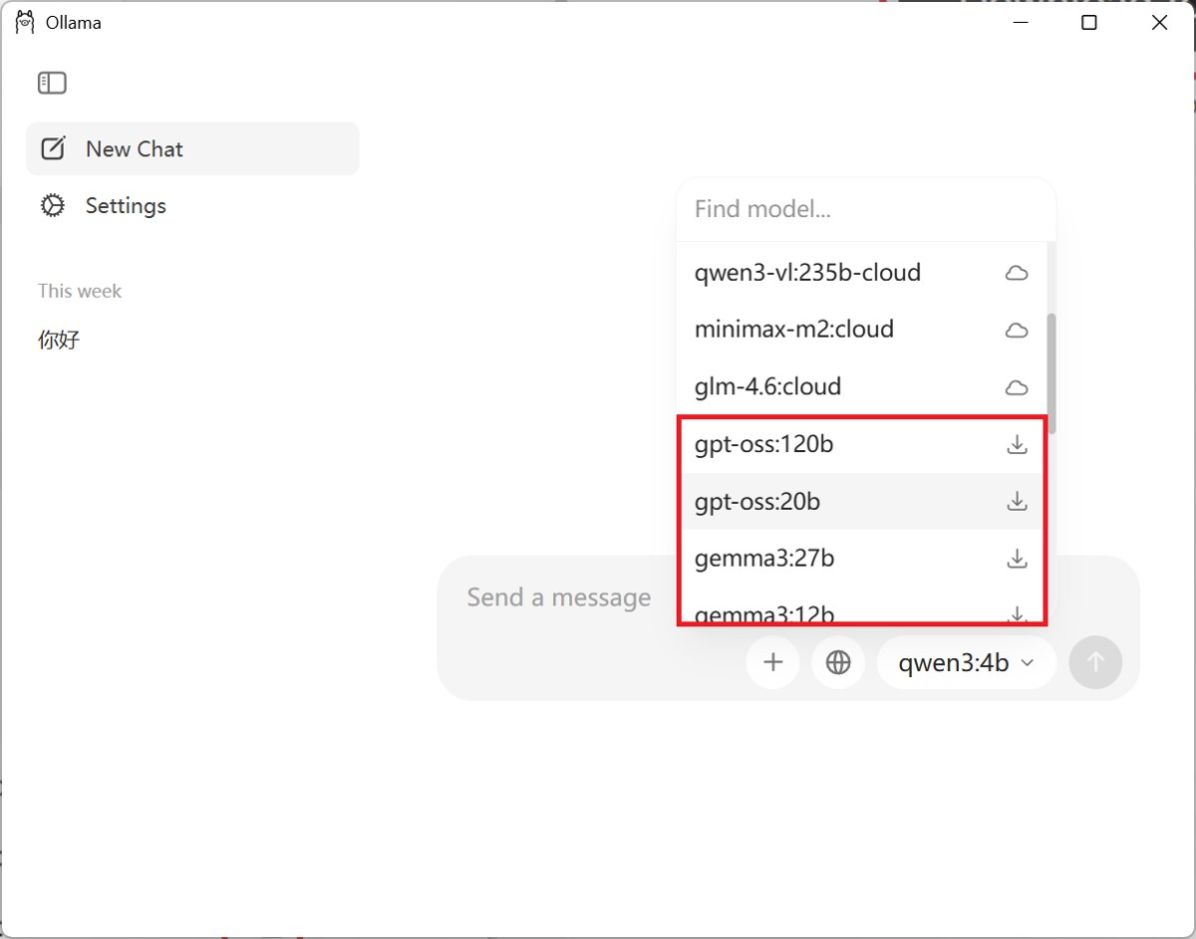Download the gpt-oss:120b model
This screenshot has height=939, width=1196.
click(x=1017, y=444)
